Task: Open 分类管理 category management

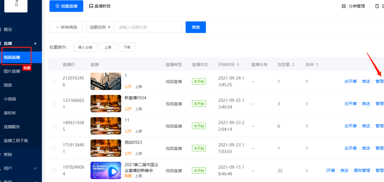Action: point(357,6)
